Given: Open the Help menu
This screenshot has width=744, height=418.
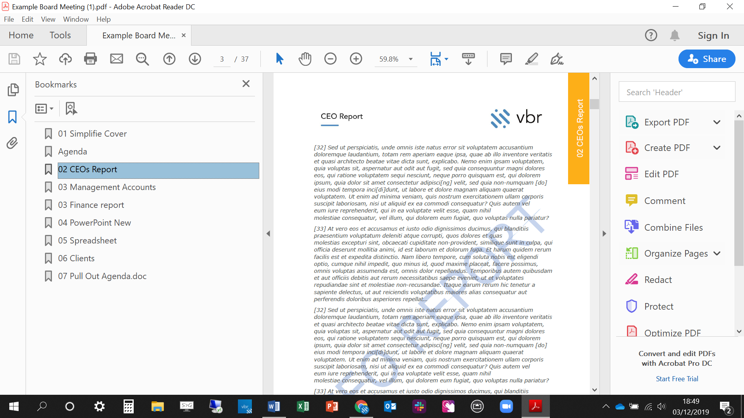Looking at the screenshot, I should click(103, 19).
